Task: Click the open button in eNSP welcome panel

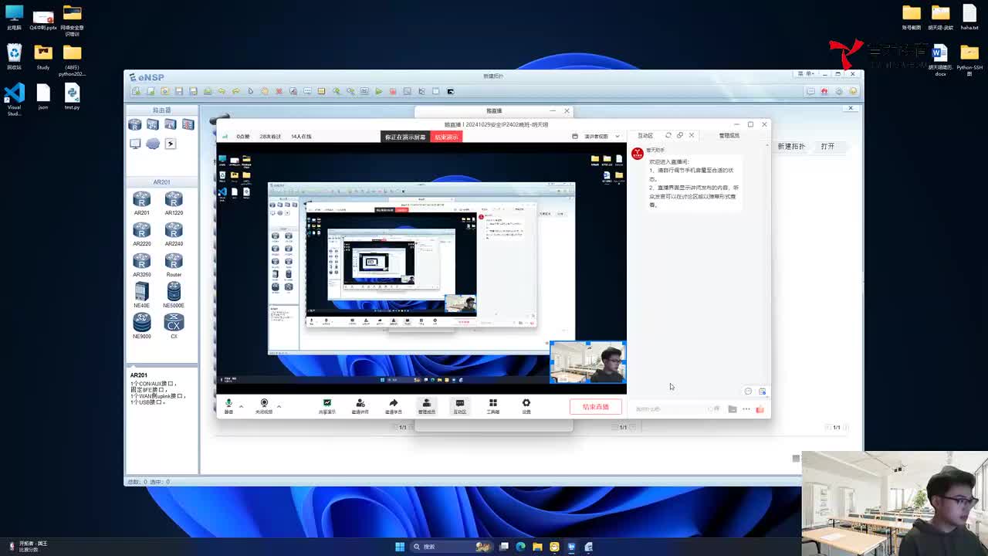Action: click(x=827, y=146)
